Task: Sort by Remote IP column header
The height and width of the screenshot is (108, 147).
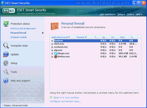Action: point(84,37)
